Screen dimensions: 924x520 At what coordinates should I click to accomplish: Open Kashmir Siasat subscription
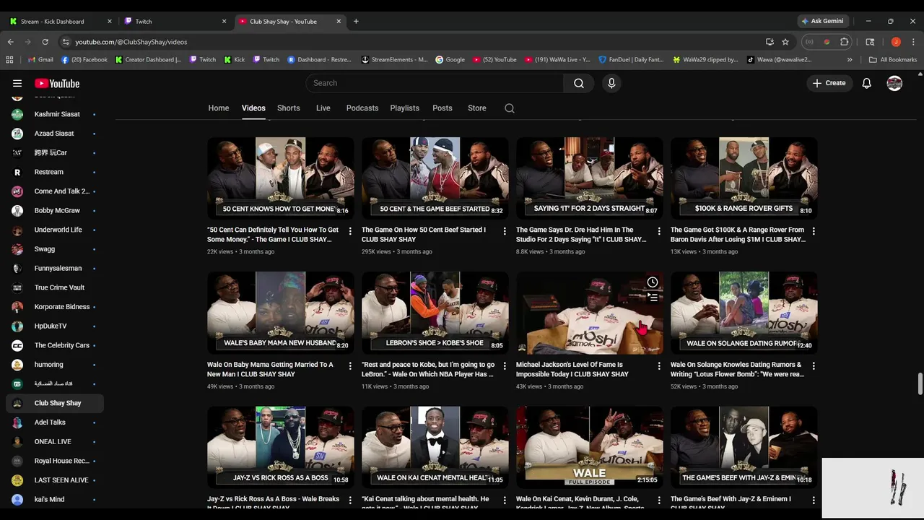55,114
